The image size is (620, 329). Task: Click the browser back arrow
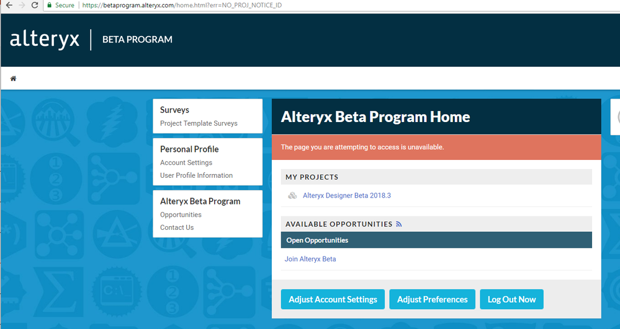pyautogui.click(x=9, y=5)
